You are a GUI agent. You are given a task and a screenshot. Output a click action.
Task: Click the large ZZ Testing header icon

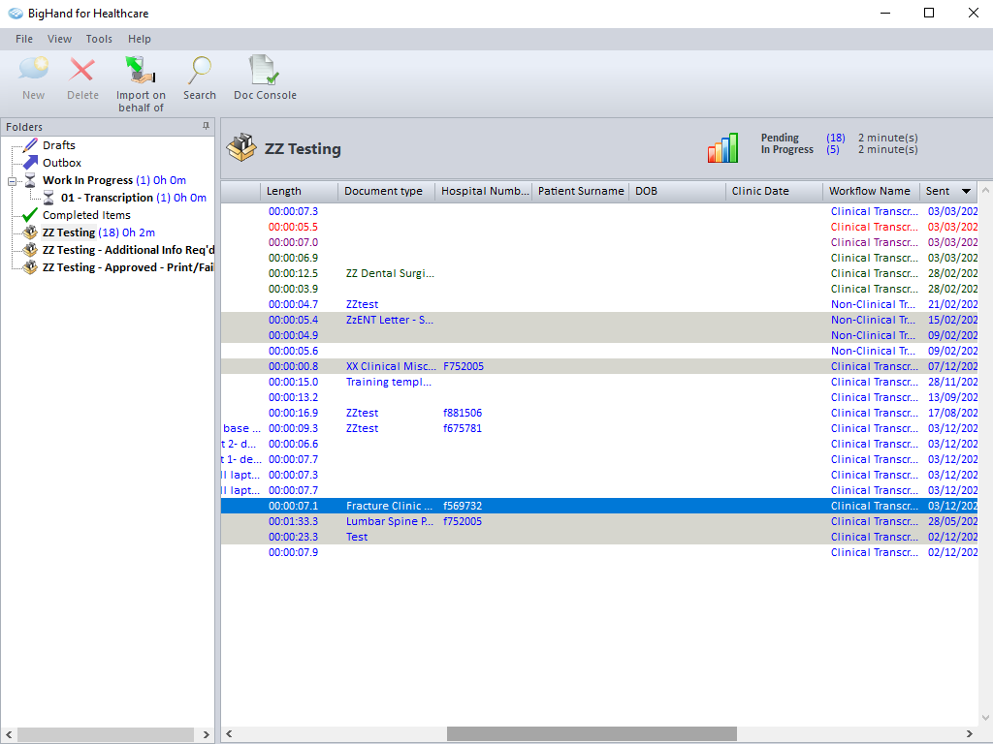pyautogui.click(x=241, y=148)
